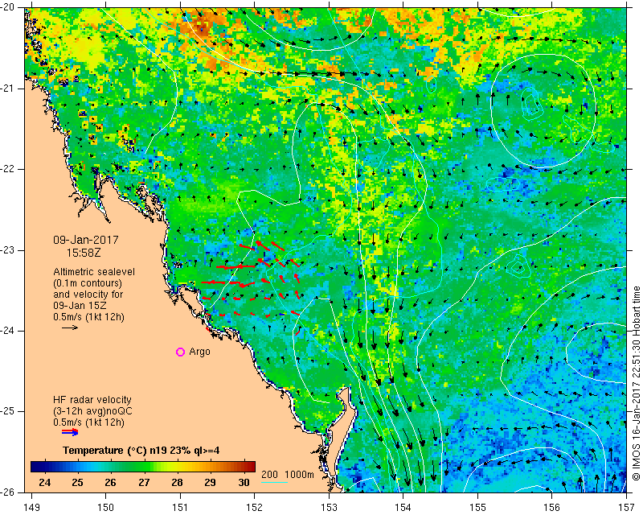
Task: Click the temperature color bar legend
Action: (x=143, y=467)
